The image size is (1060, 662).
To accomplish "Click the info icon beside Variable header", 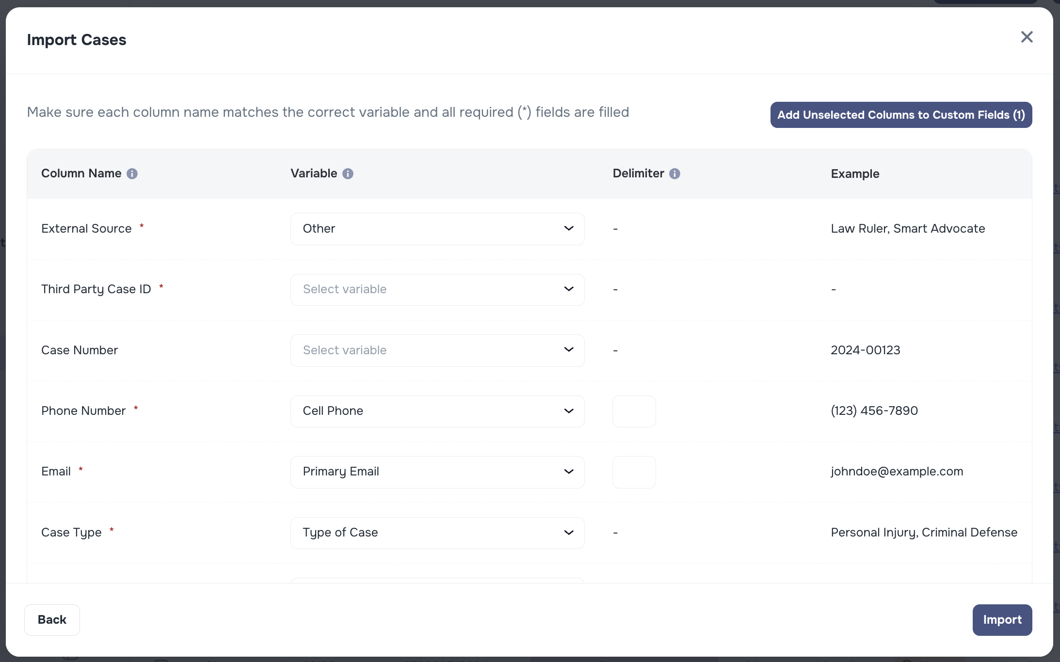I will click(348, 173).
